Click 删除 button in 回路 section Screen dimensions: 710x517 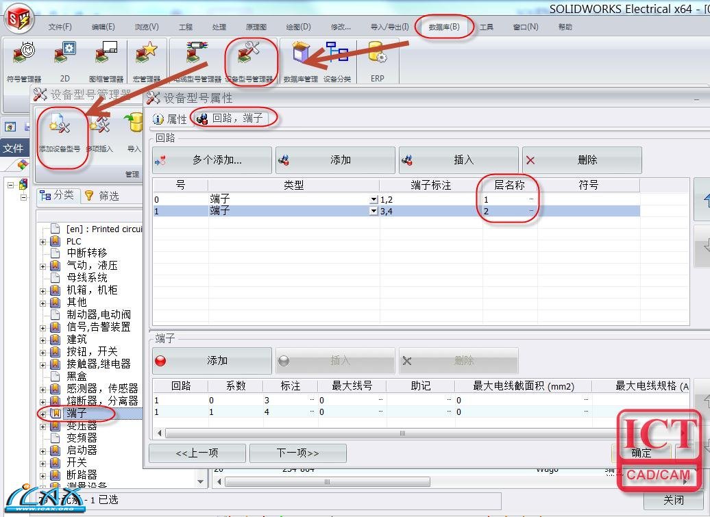[x=582, y=160]
